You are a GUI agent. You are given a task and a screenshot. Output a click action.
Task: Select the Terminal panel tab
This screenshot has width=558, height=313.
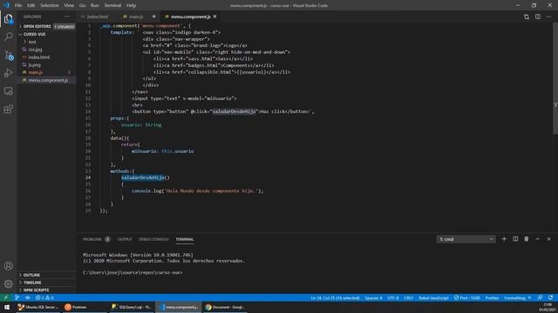tap(185, 239)
